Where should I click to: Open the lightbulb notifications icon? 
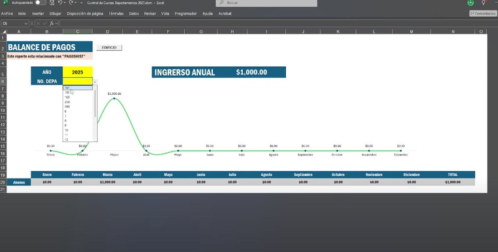click(483, 3)
